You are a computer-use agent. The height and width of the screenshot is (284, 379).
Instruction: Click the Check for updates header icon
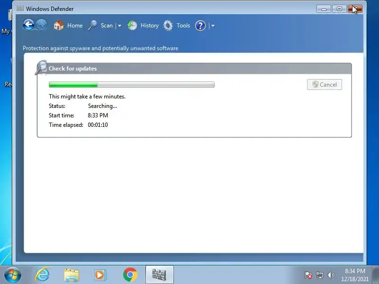41,68
